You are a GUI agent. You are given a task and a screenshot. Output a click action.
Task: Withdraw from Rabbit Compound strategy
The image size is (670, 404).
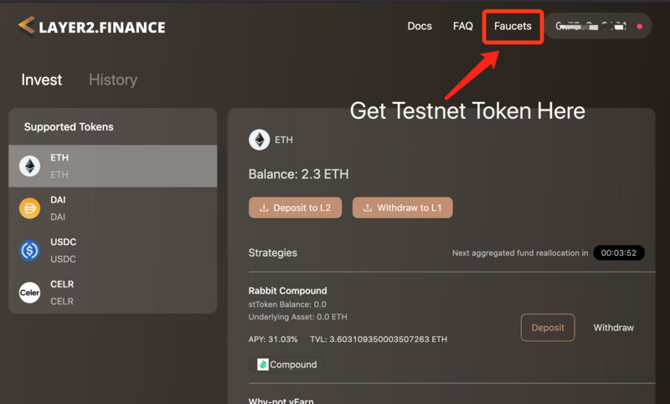click(613, 328)
